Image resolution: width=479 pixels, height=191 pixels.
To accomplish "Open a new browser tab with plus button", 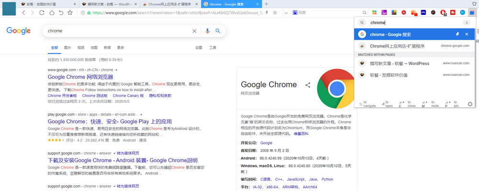I will click(x=266, y=4).
